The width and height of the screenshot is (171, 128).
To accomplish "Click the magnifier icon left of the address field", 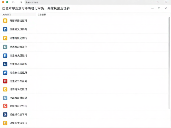I will [x=21, y=2].
